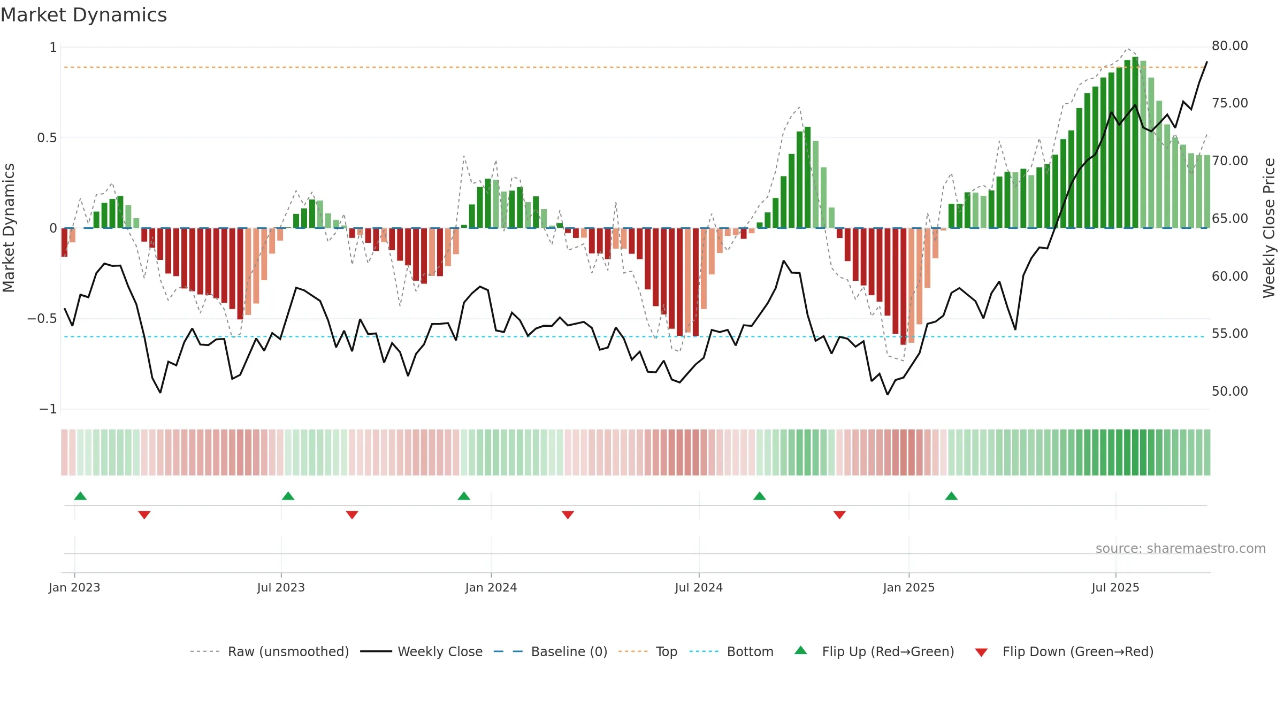This screenshot has width=1284, height=722.
Task: Click the source: sharemaestro.com text
Action: (1181, 548)
